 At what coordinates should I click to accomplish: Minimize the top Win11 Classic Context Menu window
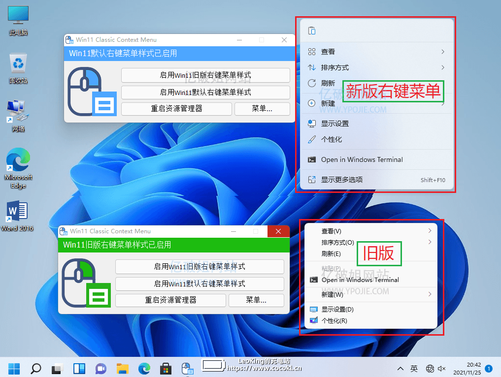point(239,40)
